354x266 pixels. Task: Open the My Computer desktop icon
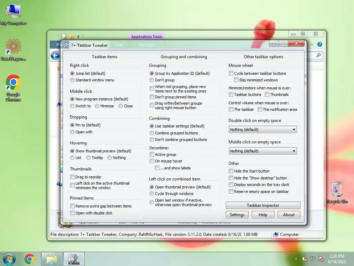click(x=13, y=14)
